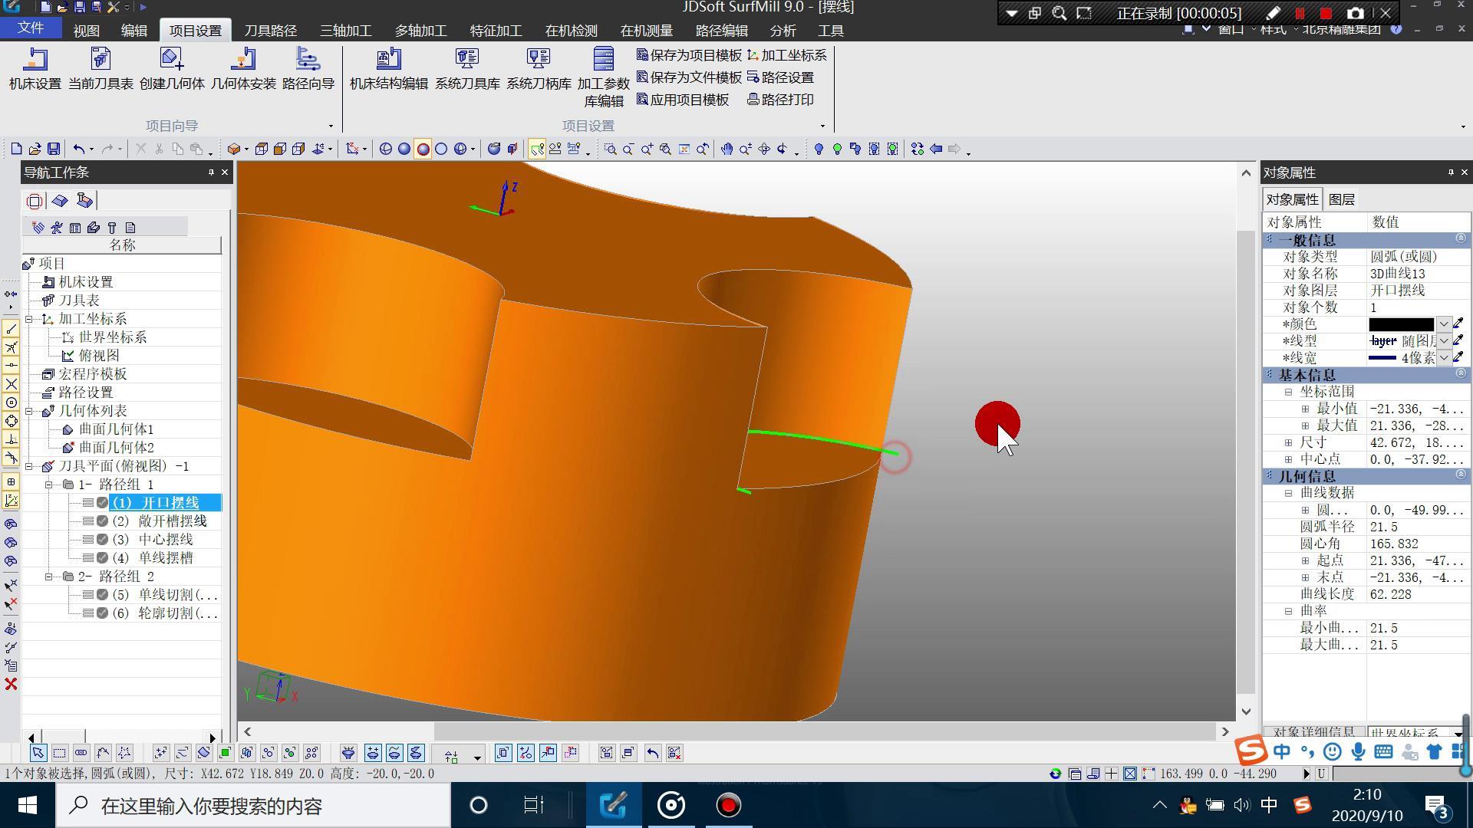
Task: Open the 刀具路径 ribbon tab
Action: point(270,31)
